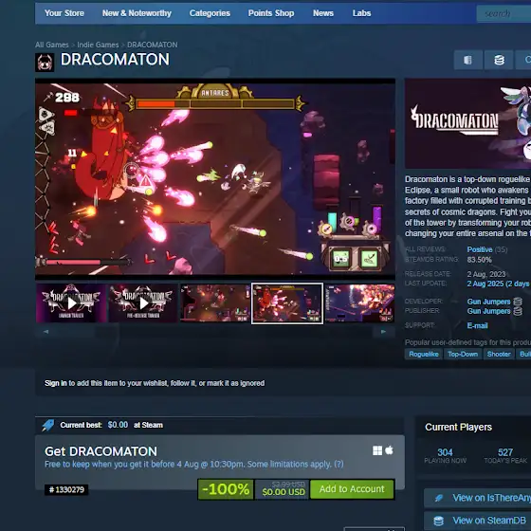Click the rocket icon beside Current best
This screenshot has width=531, height=531.
coord(47,425)
